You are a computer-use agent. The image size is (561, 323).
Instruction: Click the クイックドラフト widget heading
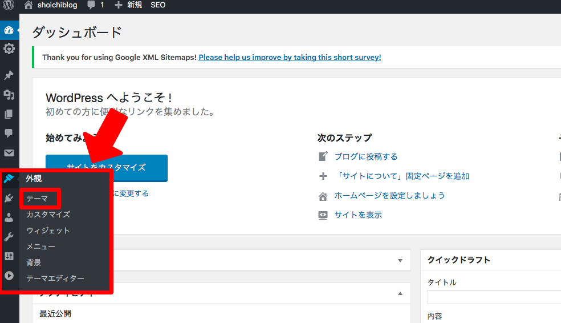pos(459,260)
